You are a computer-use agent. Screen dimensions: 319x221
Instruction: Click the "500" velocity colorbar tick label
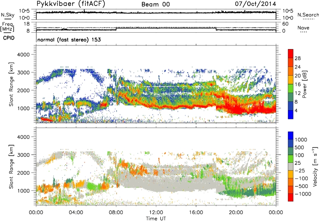coord(300,148)
